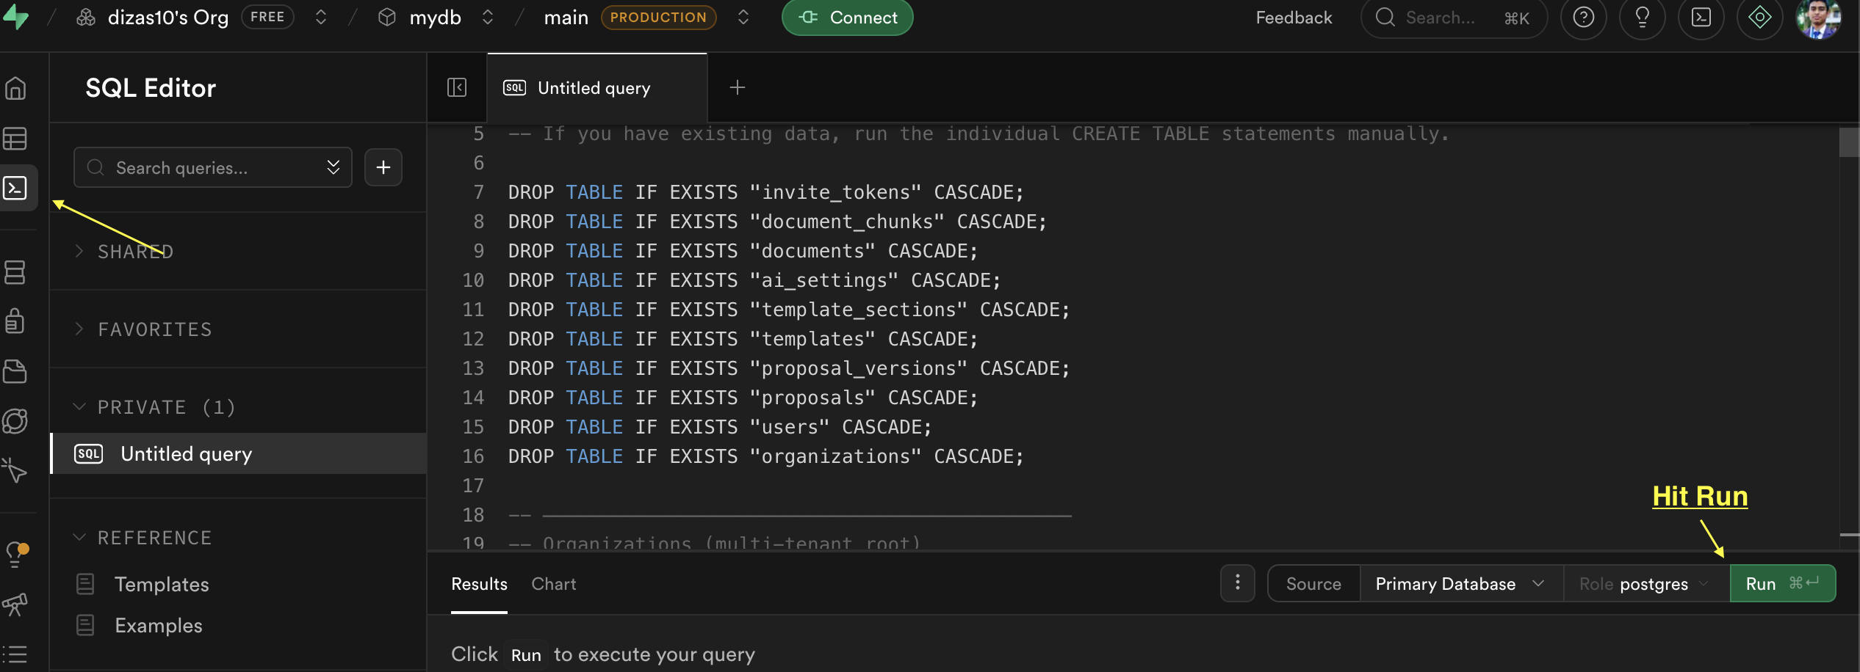
Task: Open the Advisors lightbulb sidebar icon
Action: pyautogui.click(x=15, y=554)
